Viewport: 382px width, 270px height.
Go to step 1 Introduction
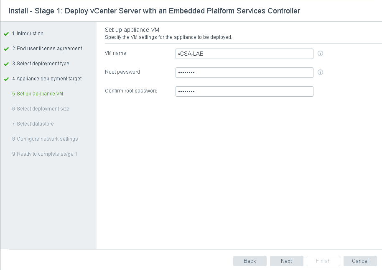[28, 33]
